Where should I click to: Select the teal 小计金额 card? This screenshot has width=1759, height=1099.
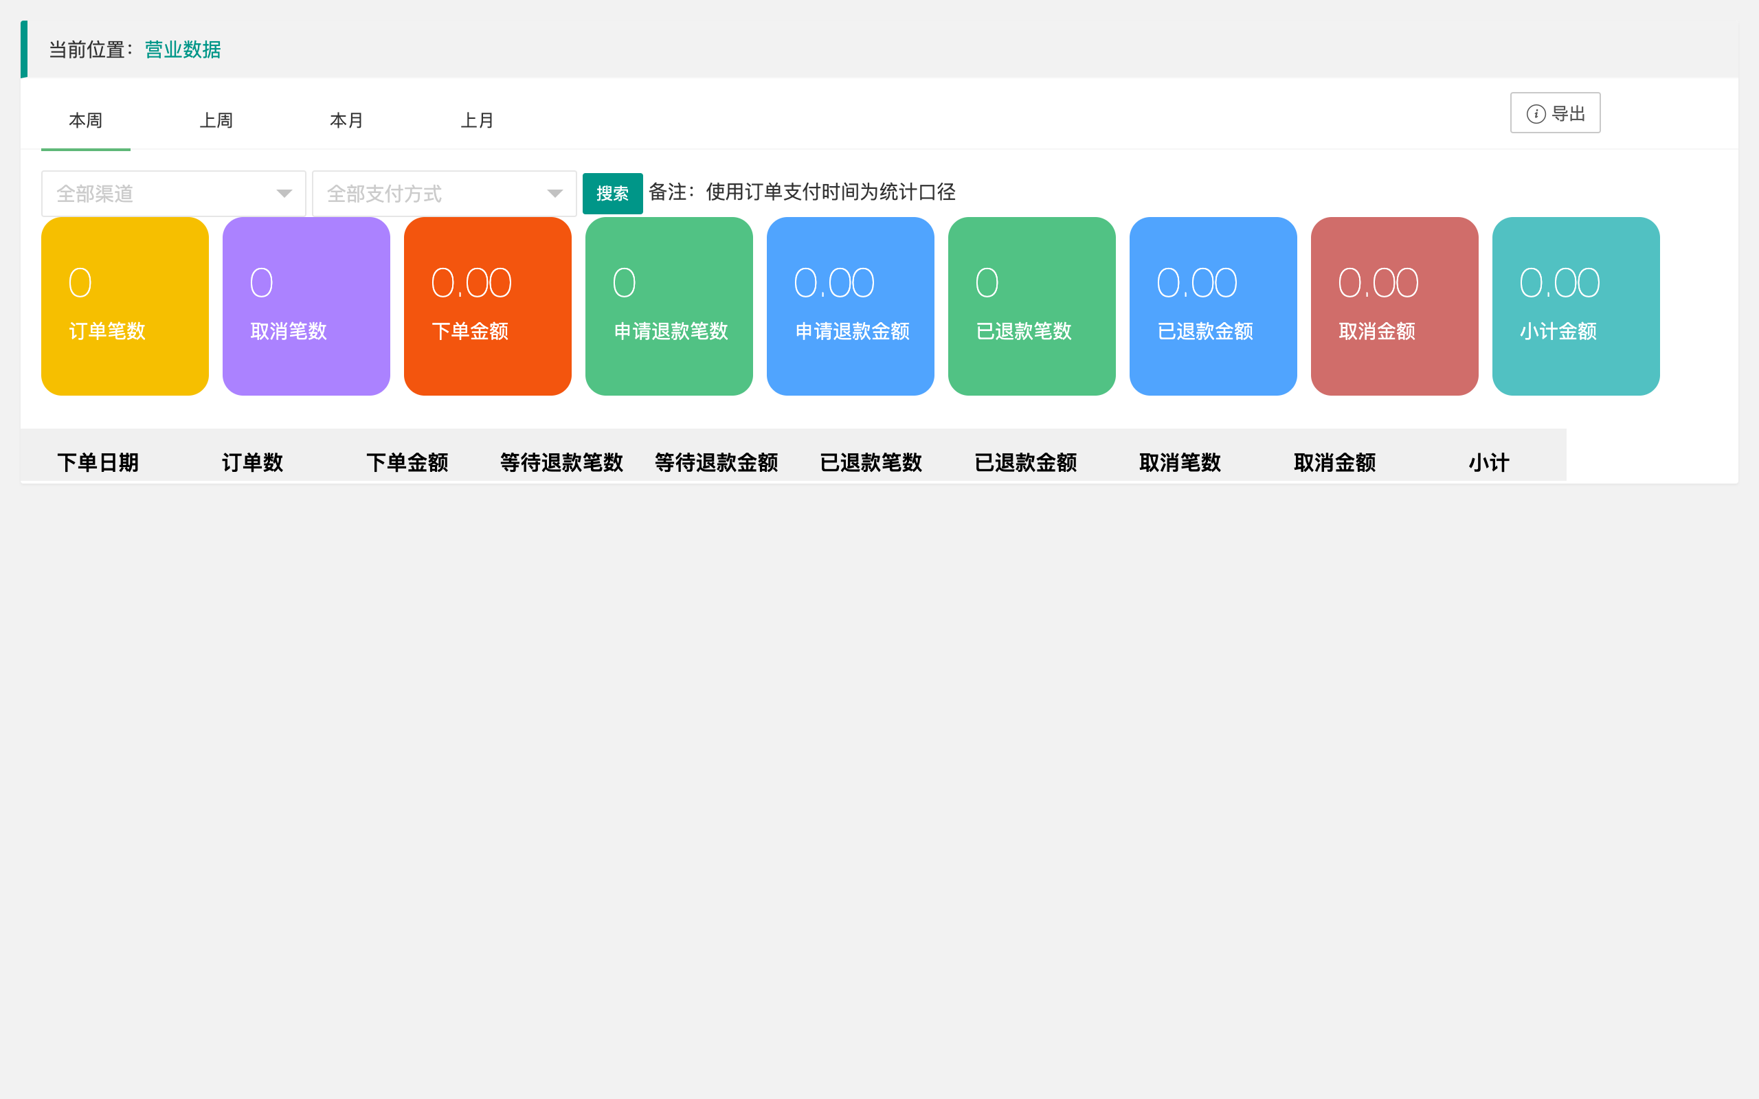1576,306
